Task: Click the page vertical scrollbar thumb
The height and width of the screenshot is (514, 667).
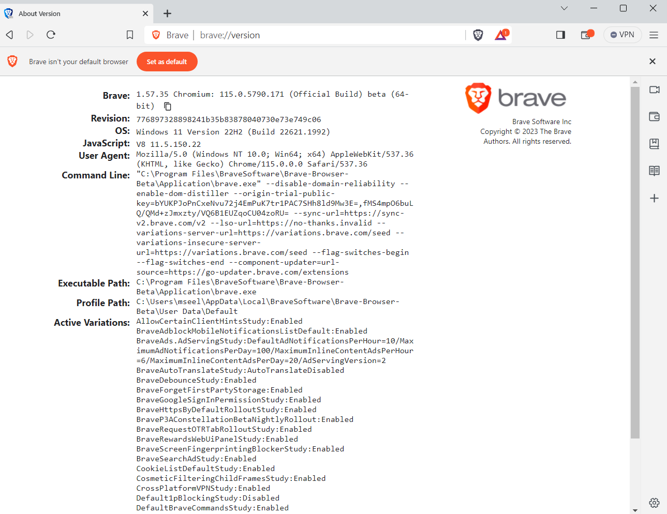Action: pyautogui.click(x=635, y=263)
